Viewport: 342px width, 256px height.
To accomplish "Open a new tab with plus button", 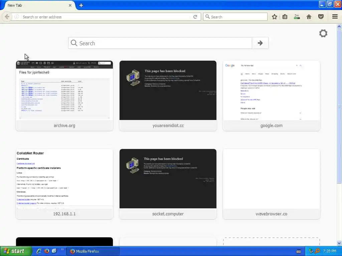I will 81,5.
